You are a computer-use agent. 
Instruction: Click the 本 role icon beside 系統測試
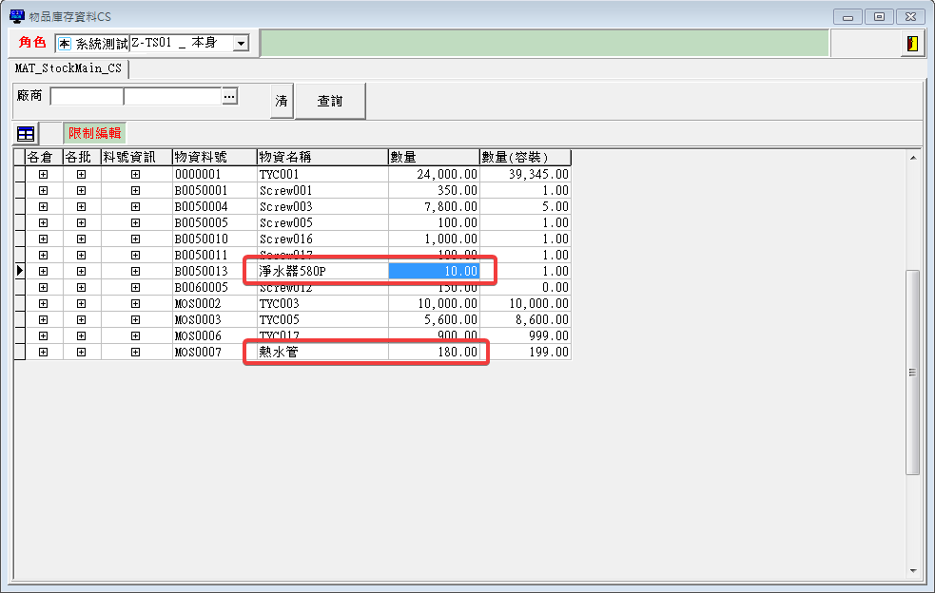click(x=64, y=44)
